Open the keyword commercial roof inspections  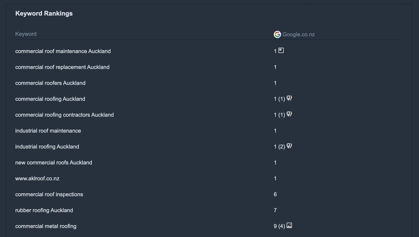point(49,194)
